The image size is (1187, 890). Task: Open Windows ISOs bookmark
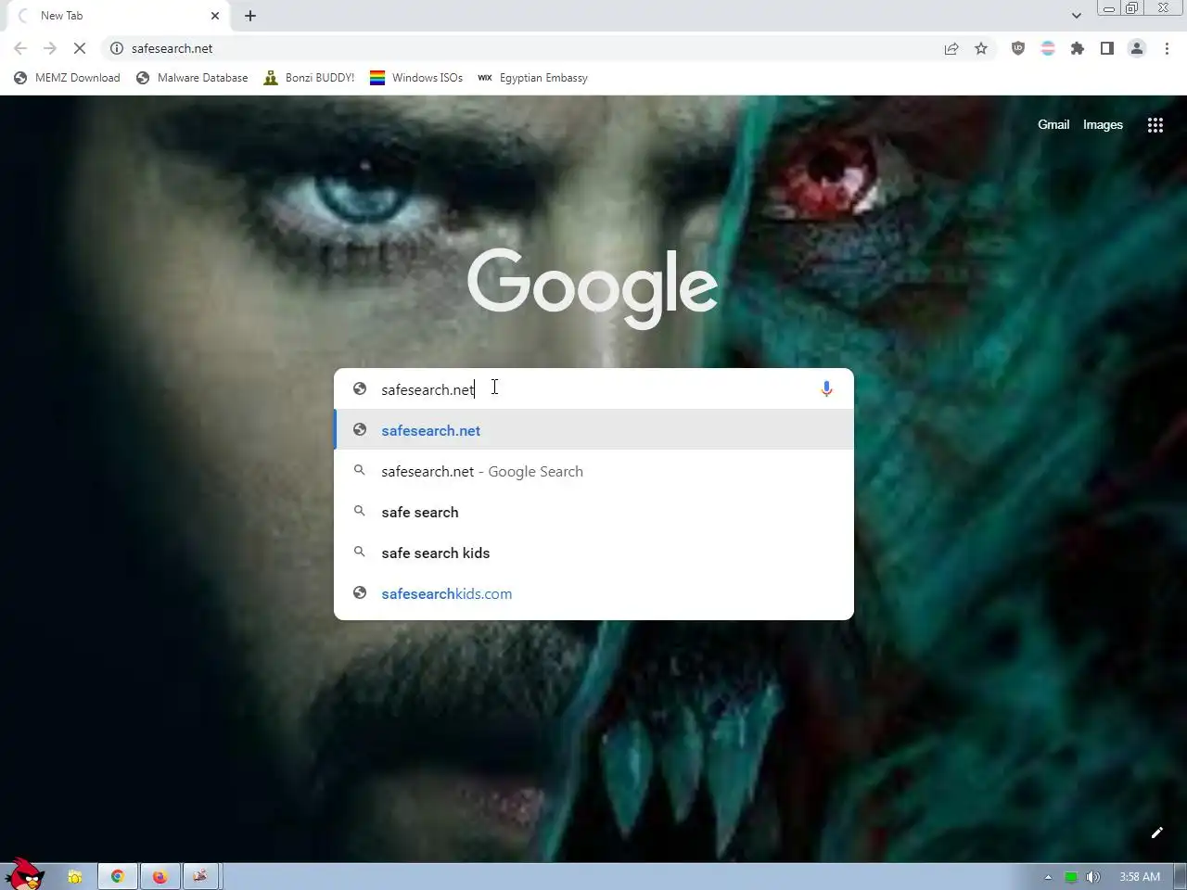coord(416,78)
